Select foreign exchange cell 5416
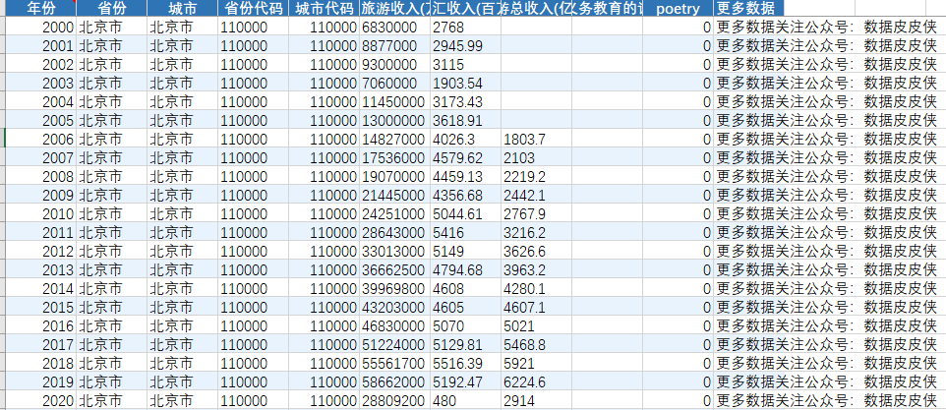The width and height of the screenshot is (946, 410). click(465, 233)
